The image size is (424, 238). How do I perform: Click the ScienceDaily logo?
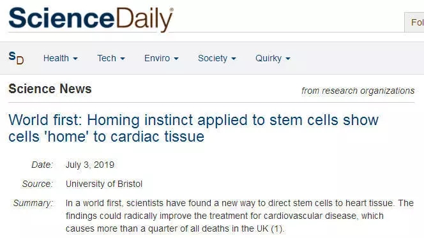point(91,19)
